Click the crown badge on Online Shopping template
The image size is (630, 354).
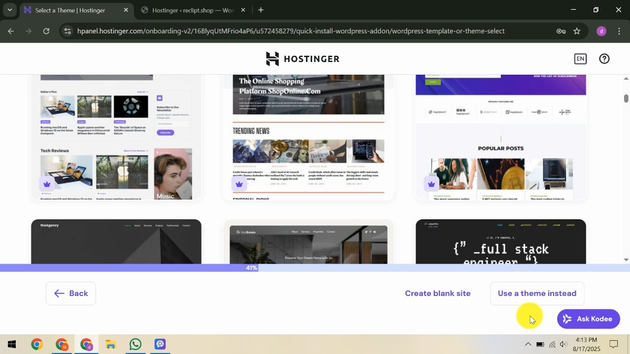[239, 184]
